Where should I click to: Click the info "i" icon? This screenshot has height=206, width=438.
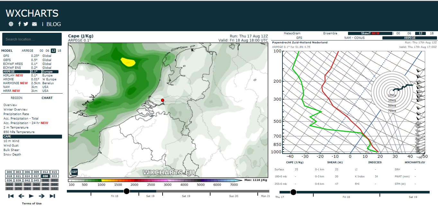[x=43, y=24]
